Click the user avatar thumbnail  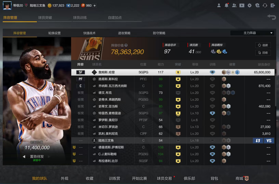coord(7,5)
